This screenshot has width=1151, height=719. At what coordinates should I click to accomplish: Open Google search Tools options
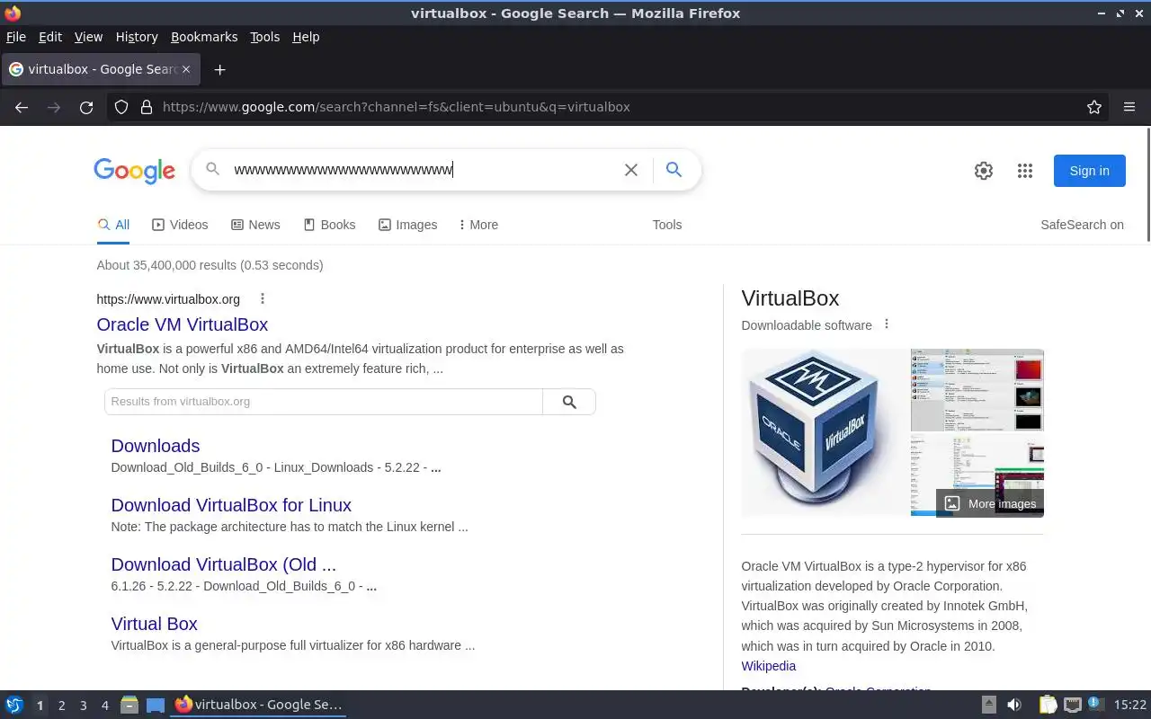point(667,225)
